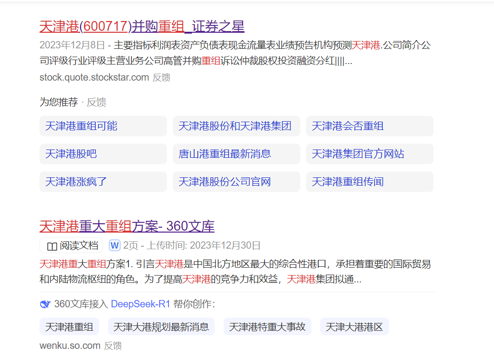The height and width of the screenshot is (364, 494).
Task: Open the DeepSeek-R1 link
Action: pos(141,304)
